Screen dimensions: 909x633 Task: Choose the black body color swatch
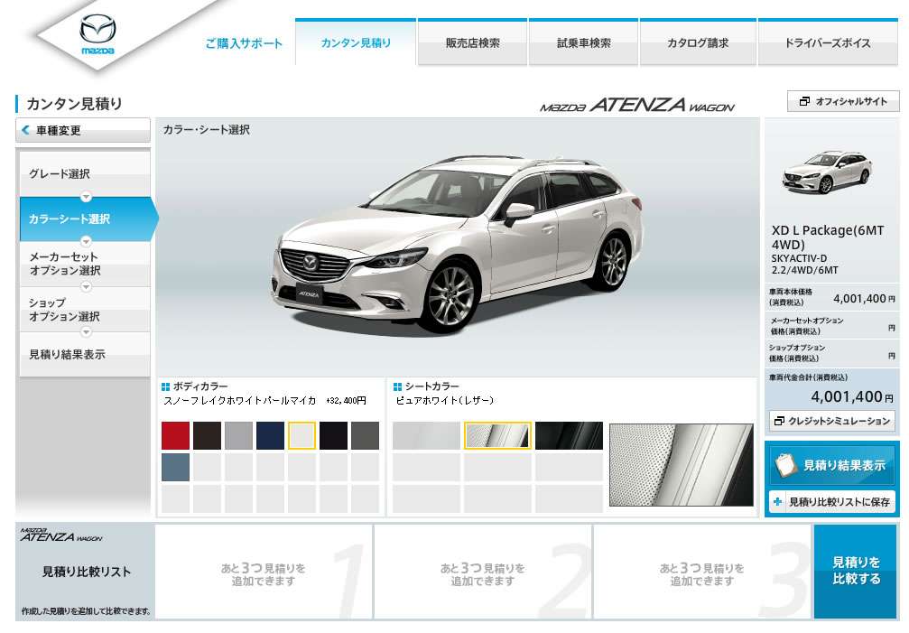(333, 435)
